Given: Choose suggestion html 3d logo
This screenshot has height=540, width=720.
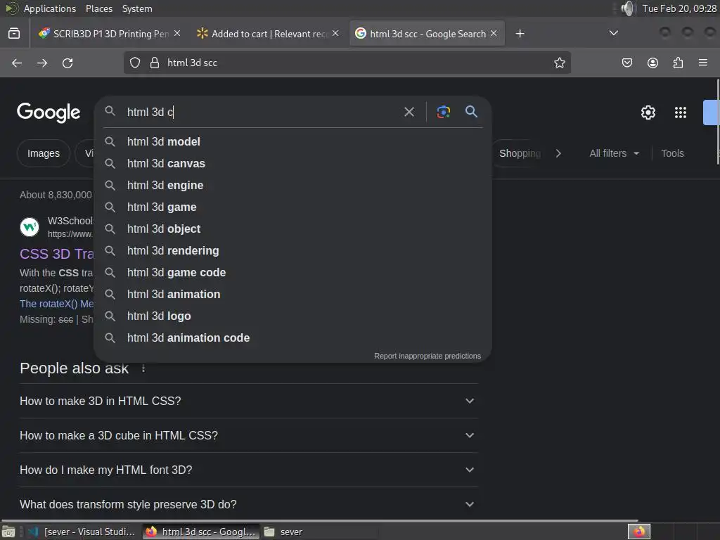Looking at the screenshot, I should (292, 316).
